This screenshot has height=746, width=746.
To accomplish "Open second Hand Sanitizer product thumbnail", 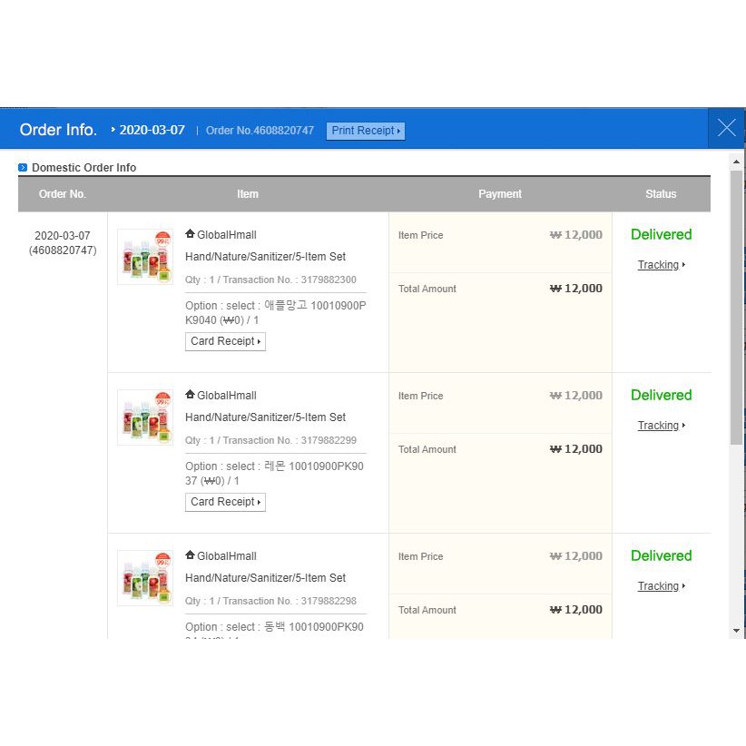I will coord(145,417).
